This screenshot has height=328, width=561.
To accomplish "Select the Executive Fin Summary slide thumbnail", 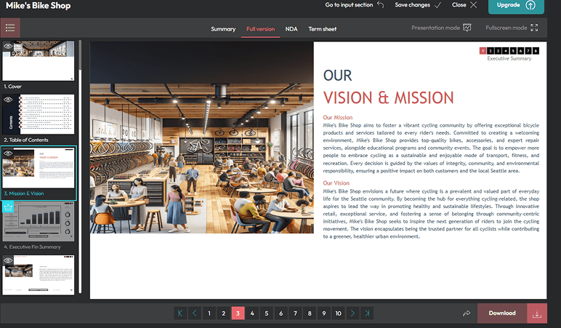I will (38, 222).
